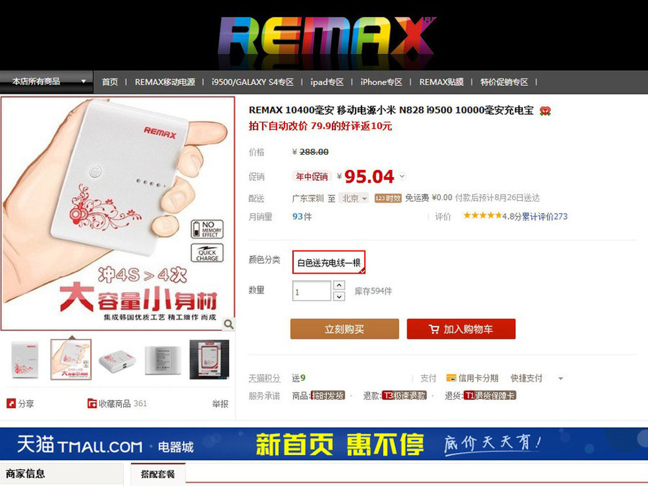Viewport: 648px width, 486px height.
Task: Open the 累计评价273 reviews link
Action: point(545,216)
